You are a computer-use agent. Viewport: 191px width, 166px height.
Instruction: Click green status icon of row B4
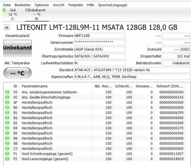(x=7, y=128)
